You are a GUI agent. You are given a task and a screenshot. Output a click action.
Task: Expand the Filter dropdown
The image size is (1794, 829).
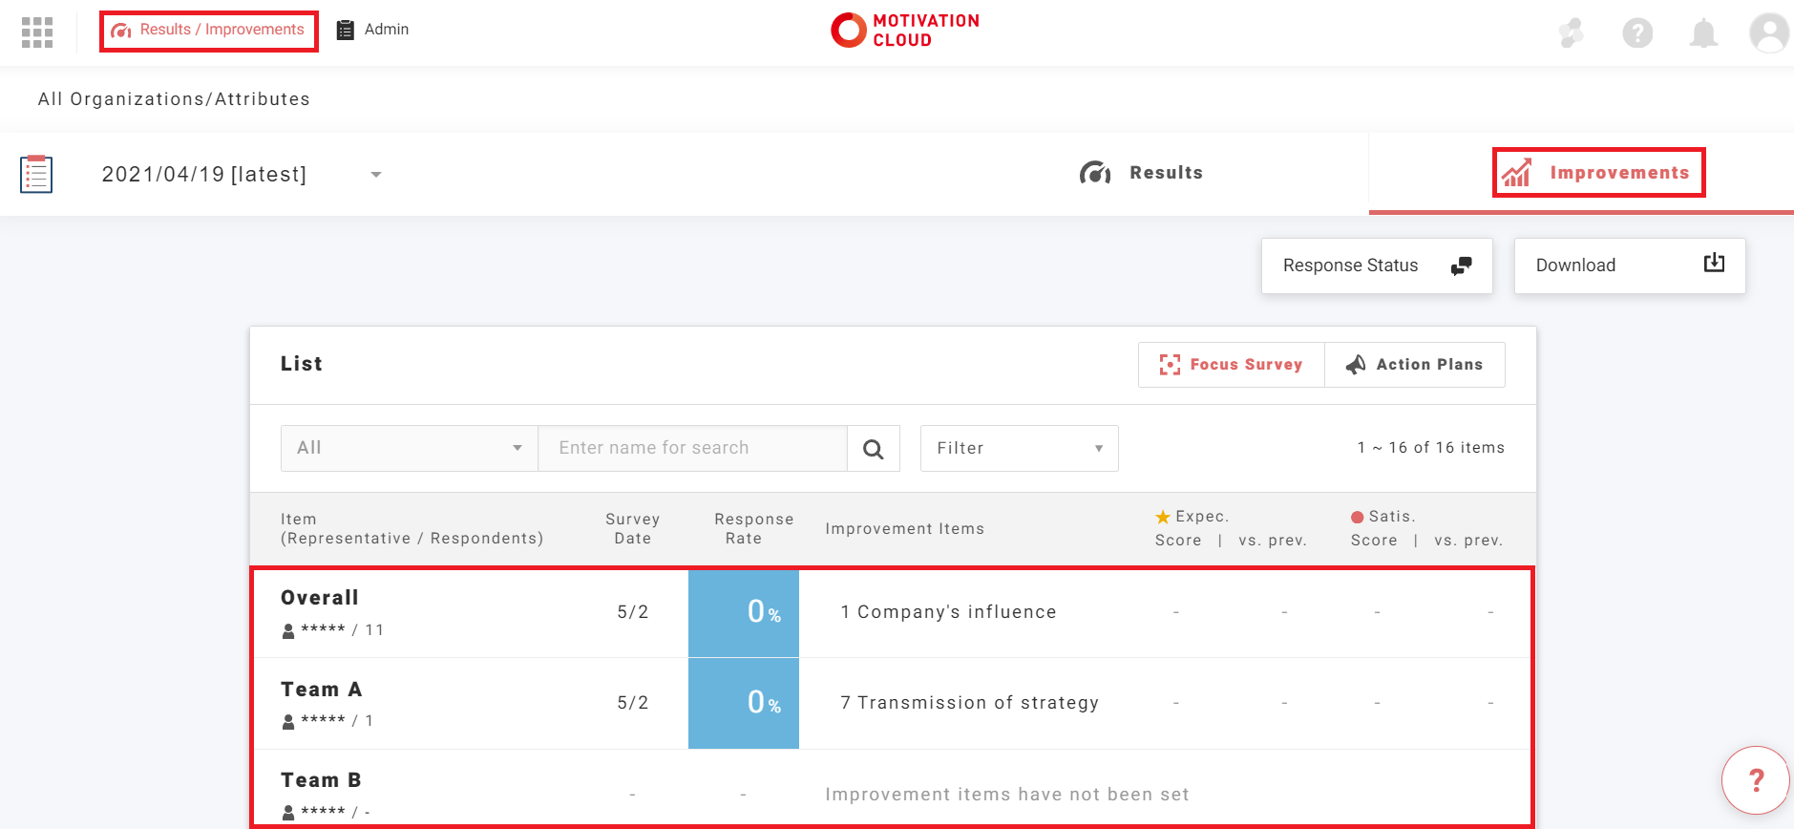click(1019, 449)
